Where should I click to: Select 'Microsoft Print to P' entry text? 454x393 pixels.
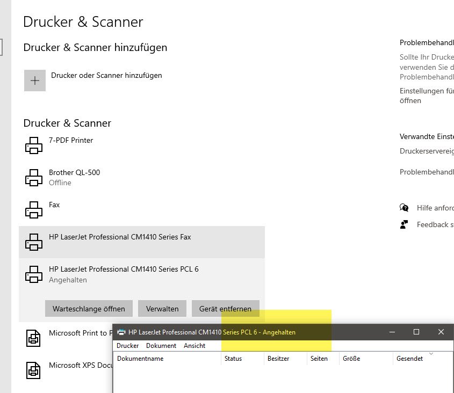81,333
